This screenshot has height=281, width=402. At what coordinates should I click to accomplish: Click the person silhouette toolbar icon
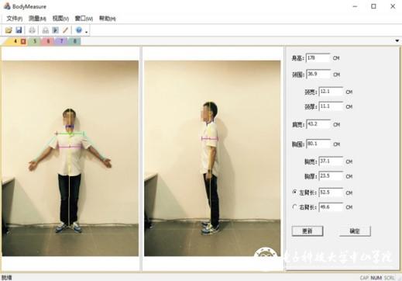[x=46, y=30]
